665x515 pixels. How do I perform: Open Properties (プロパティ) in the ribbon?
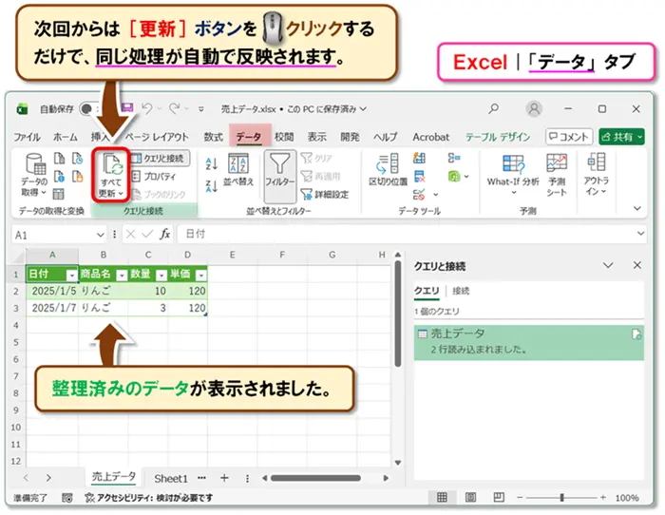point(154,176)
